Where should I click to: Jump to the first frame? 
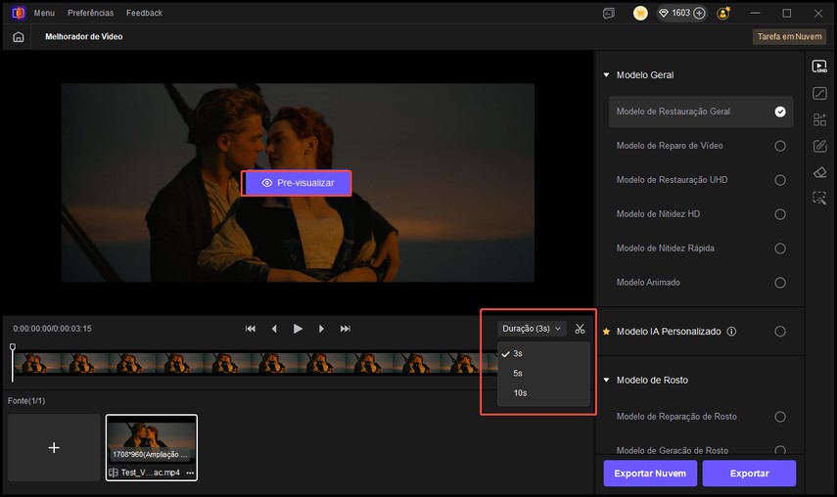click(251, 329)
